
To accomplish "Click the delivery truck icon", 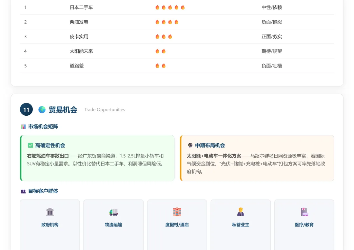I will tap(113, 212).
